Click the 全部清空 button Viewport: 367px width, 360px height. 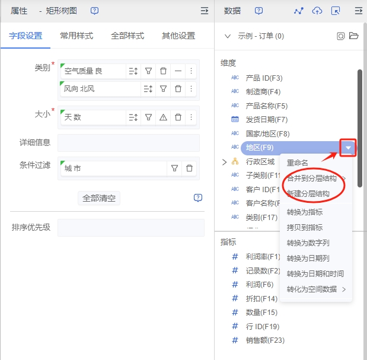click(x=99, y=198)
